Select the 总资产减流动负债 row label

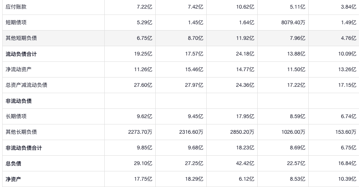[26, 85]
